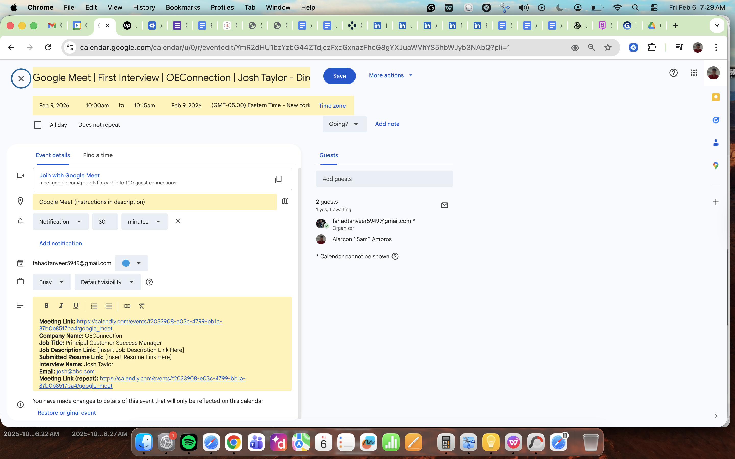Toggle the All day checkbox
This screenshot has width=735, height=459.
[x=38, y=125]
